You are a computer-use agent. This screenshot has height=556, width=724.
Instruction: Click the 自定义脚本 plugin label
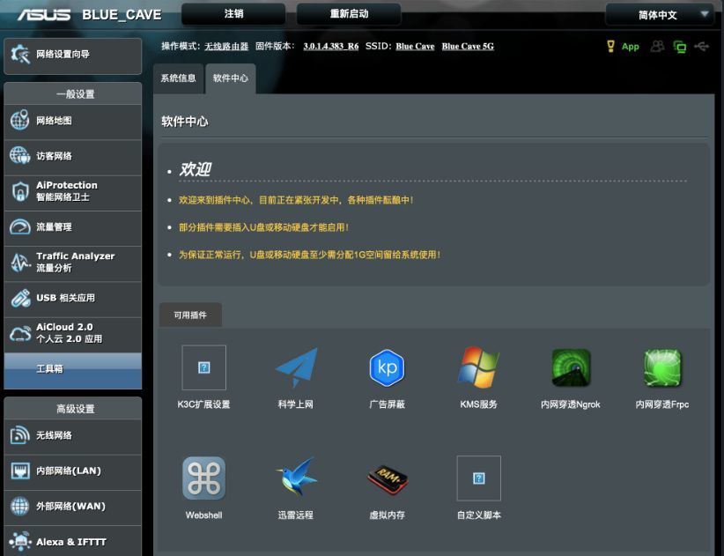[479, 515]
